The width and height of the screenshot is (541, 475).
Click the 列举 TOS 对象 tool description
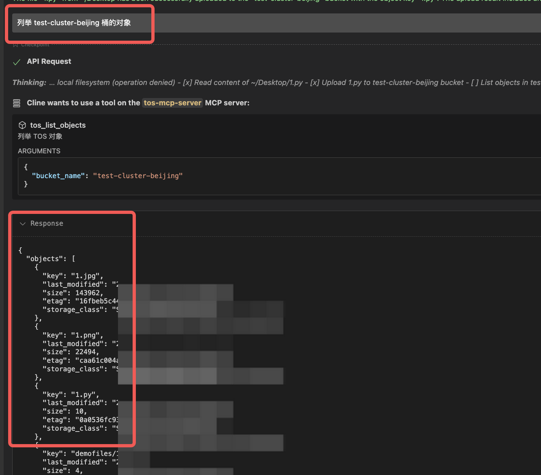point(40,136)
